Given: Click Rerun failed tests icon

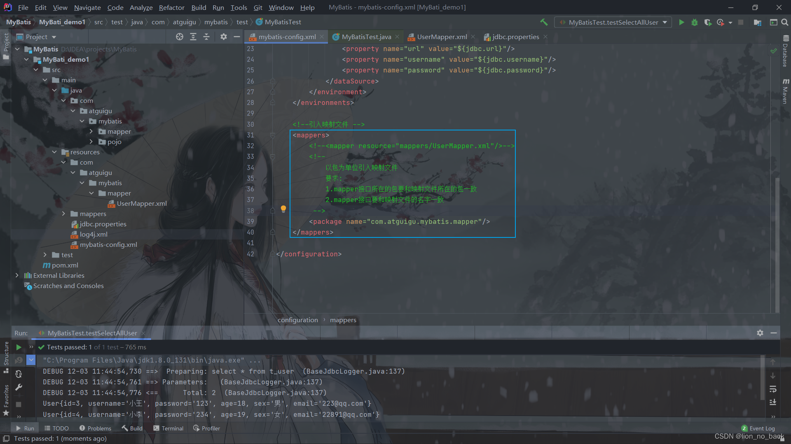Looking at the screenshot, I should coord(19,360).
